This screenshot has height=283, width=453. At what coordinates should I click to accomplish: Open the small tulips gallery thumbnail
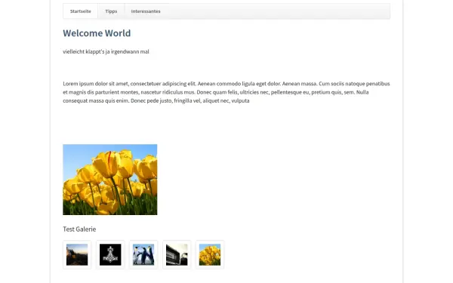pyautogui.click(x=210, y=255)
